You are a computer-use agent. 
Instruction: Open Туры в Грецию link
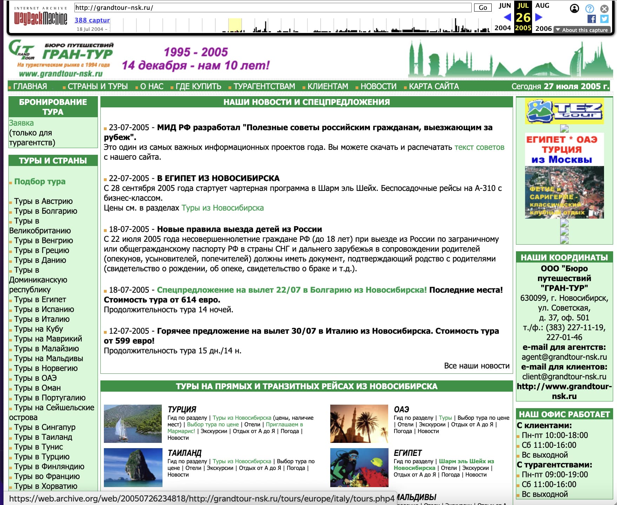(x=41, y=250)
